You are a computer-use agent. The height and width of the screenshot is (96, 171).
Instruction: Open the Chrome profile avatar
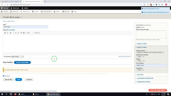tap(166, 5)
